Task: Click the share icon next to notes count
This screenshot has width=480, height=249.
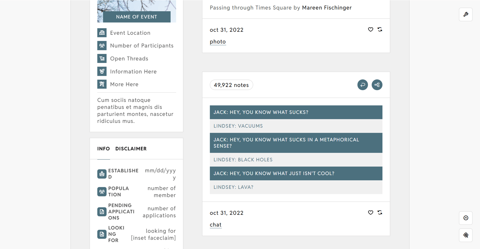Action: point(377,85)
